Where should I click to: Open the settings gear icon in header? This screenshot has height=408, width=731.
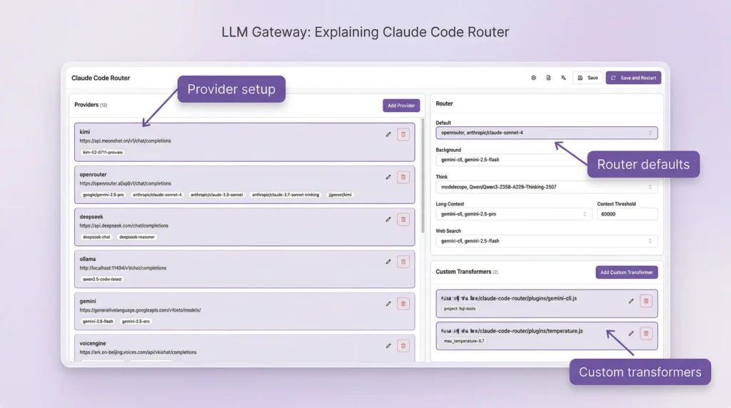[533, 78]
